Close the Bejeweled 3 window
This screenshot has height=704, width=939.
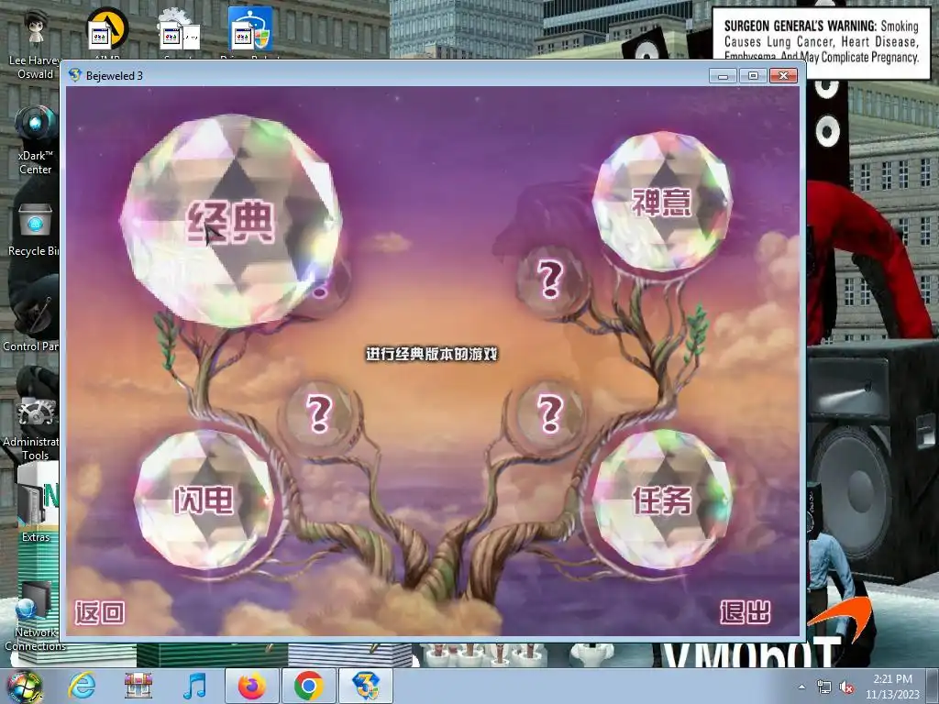pyautogui.click(x=783, y=75)
